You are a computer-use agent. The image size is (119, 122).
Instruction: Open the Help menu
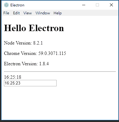tap(58, 13)
